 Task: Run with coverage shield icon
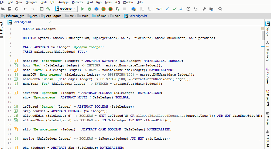click(x=118, y=9)
